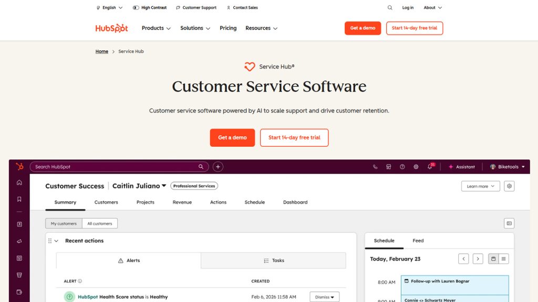Click the commerce wallet icon in sidebar
The height and width of the screenshot is (302, 538).
click(19, 292)
